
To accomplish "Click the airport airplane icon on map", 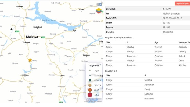I will (11, 29).
